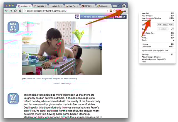The image size is (178, 122).
Task: Open the Chrome hamburger menu
Action: pyautogui.click(x=125, y=11)
